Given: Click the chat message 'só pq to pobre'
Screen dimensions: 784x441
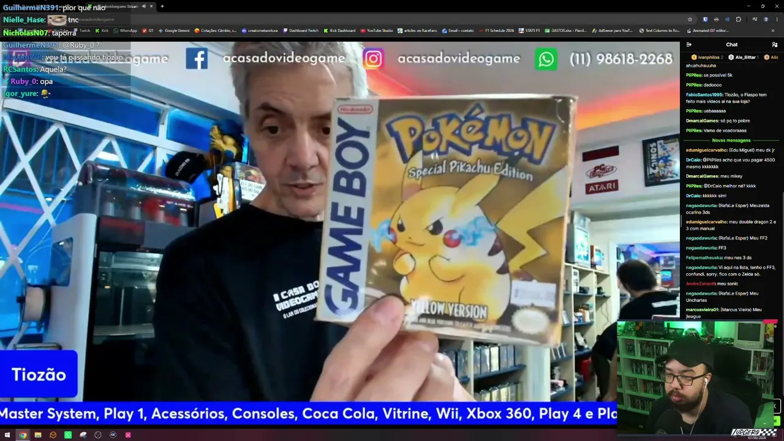Looking at the screenshot, I should point(735,121).
